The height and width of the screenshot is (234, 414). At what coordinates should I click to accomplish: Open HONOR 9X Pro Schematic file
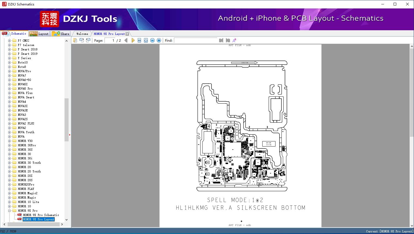[41, 215]
